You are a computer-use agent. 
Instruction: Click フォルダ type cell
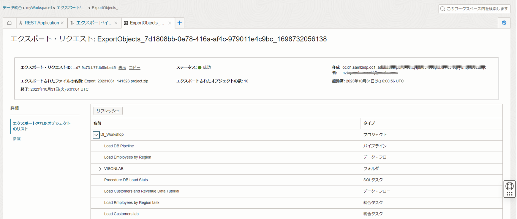point(371,169)
